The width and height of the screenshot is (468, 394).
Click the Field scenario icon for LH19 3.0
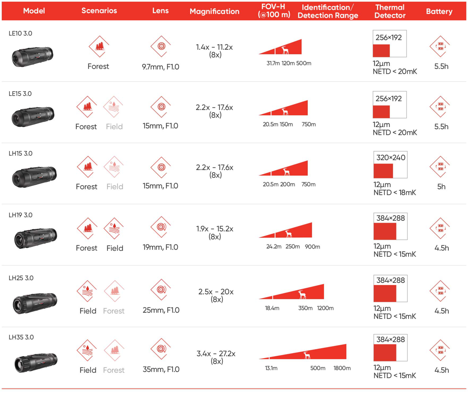(114, 228)
